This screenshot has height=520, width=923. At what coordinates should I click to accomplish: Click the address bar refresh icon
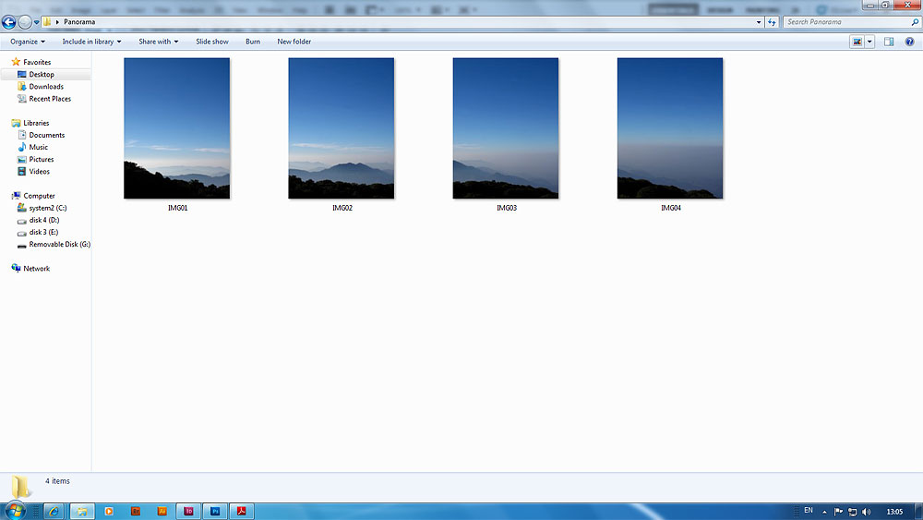coord(772,22)
